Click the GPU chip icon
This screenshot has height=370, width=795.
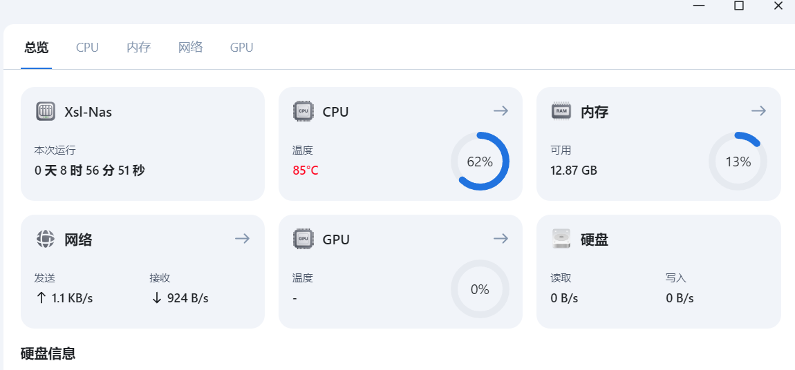coord(303,240)
